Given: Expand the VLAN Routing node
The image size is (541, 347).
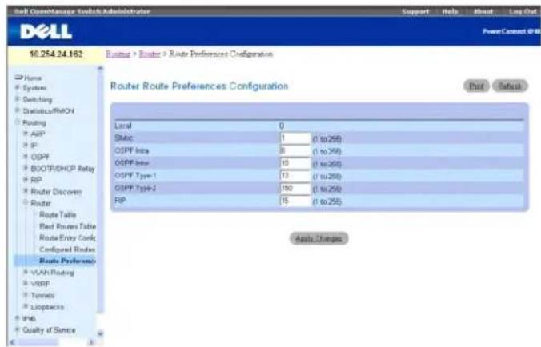Looking at the screenshot, I should [25, 272].
